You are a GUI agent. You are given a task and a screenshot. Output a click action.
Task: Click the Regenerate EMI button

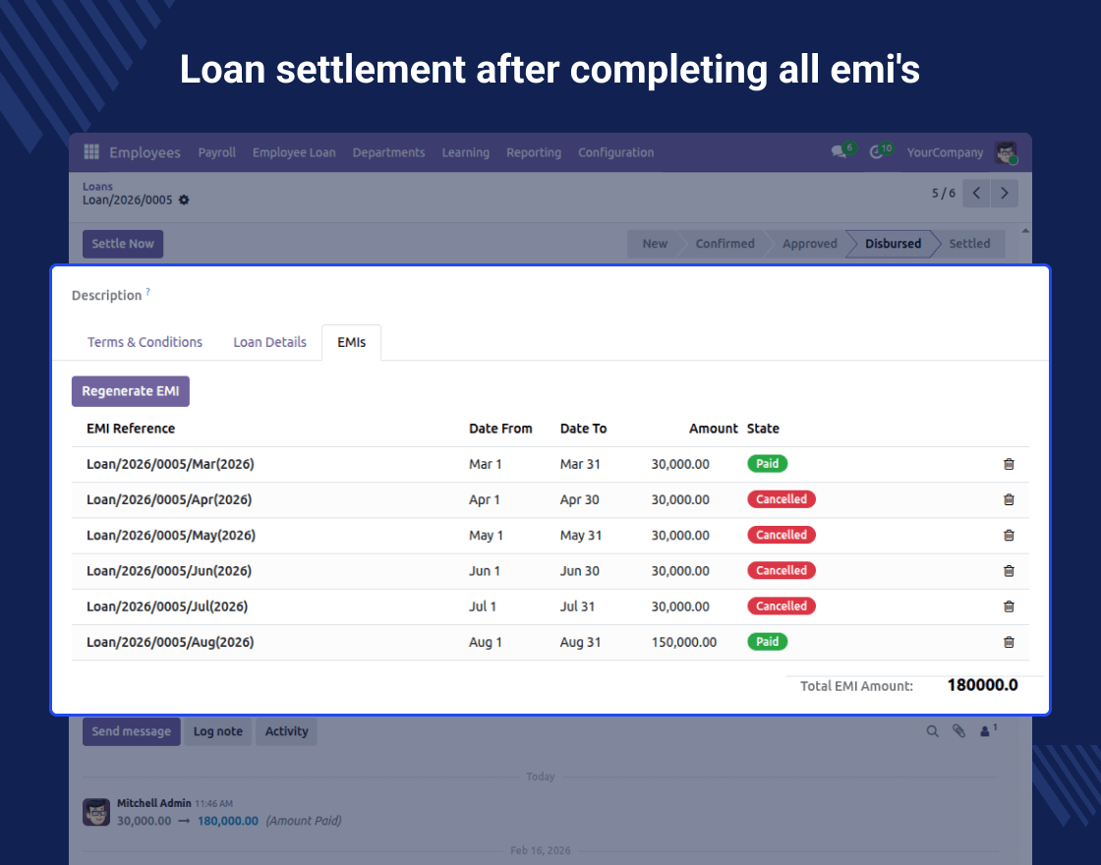point(131,391)
